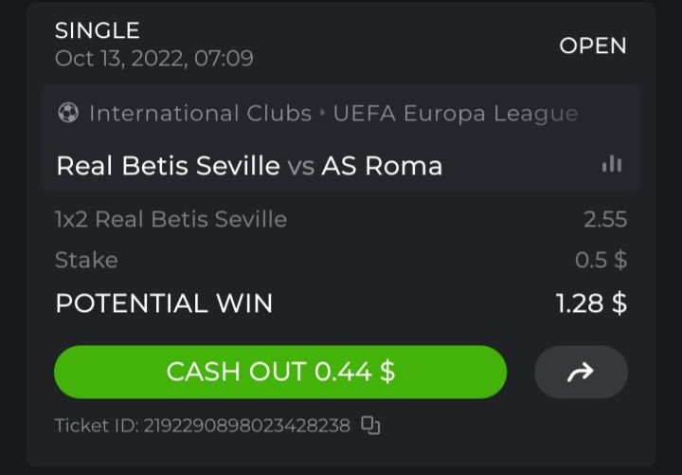Image resolution: width=682 pixels, height=475 pixels.
Task: Open the International Clubs category
Action: click(200, 114)
